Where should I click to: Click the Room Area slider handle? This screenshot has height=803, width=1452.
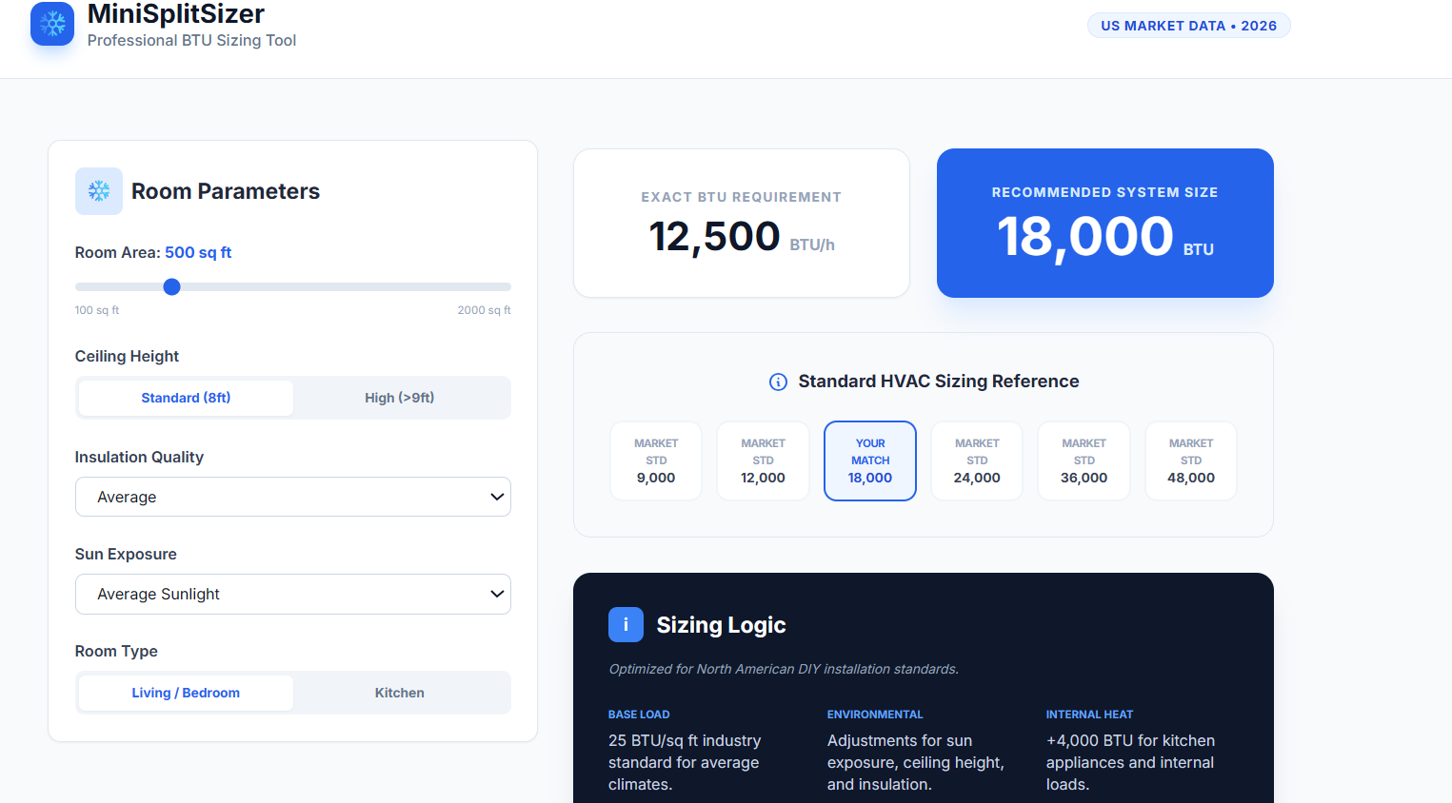171,286
